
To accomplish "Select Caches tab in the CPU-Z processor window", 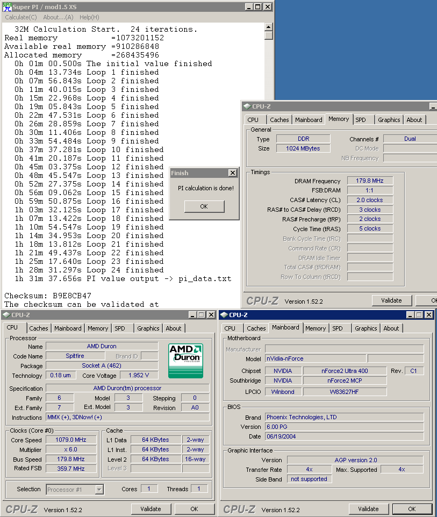I will 39,328.
